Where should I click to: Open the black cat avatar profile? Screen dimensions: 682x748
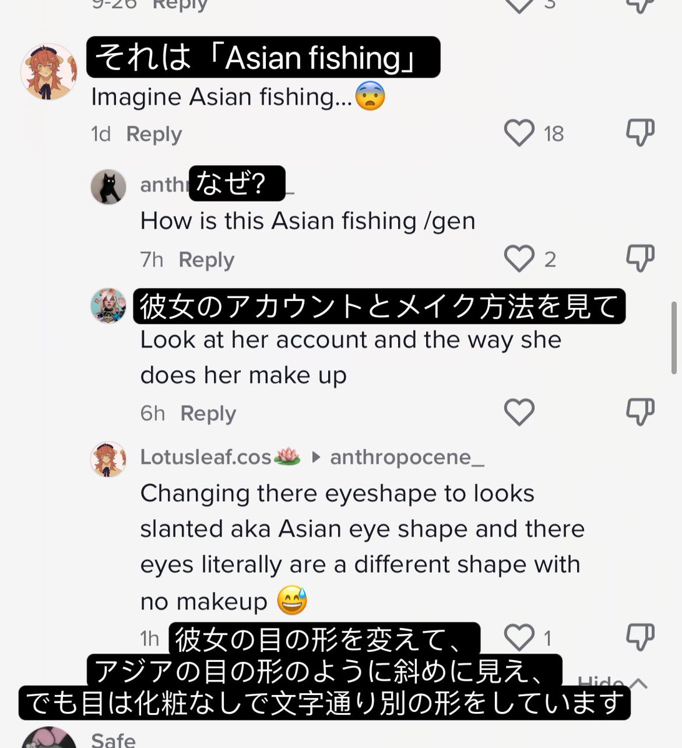[109, 186]
